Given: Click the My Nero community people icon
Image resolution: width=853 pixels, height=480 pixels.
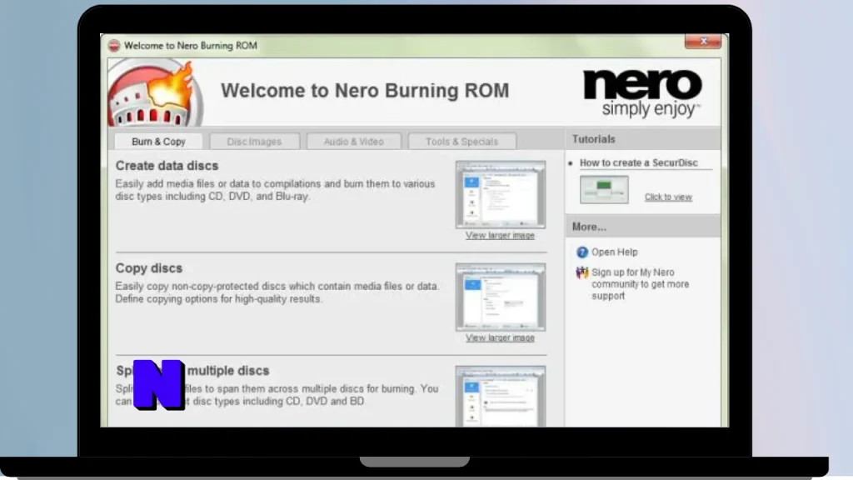Looking at the screenshot, I should 582,272.
